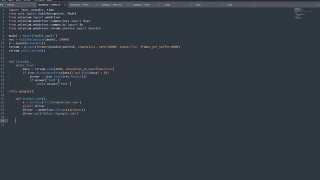Click the 'https://google.com' string
The image size is (320, 180).
coord(59,113)
